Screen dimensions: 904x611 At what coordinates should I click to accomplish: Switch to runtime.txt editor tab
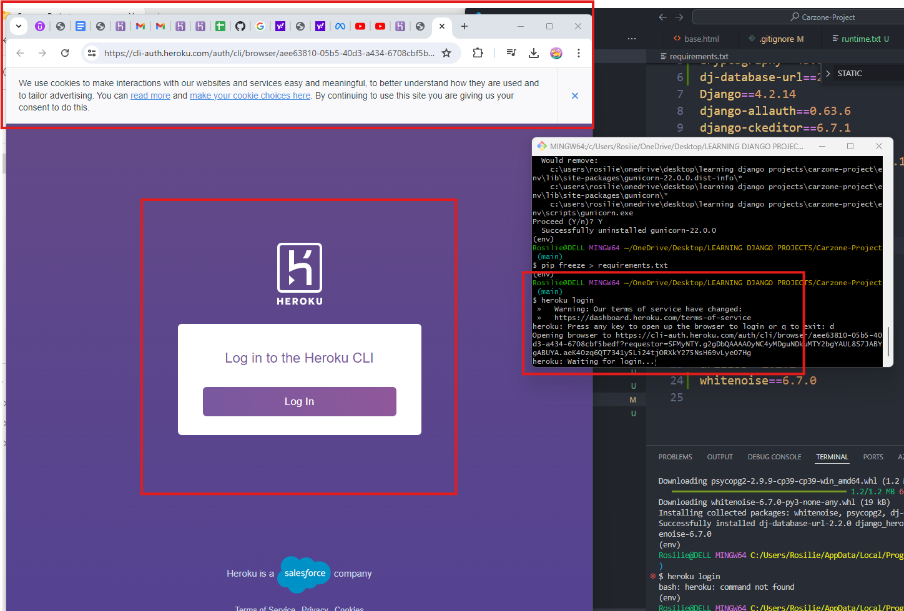click(x=860, y=39)
